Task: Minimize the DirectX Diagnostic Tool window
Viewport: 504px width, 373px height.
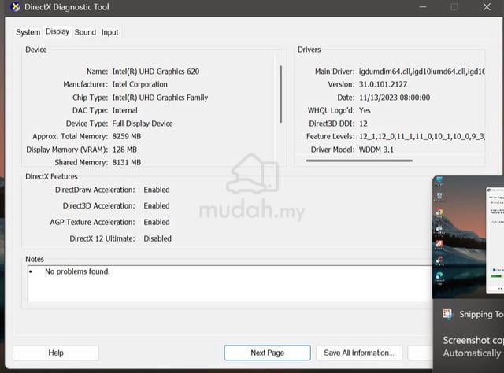Action: (x=423, y=7)
